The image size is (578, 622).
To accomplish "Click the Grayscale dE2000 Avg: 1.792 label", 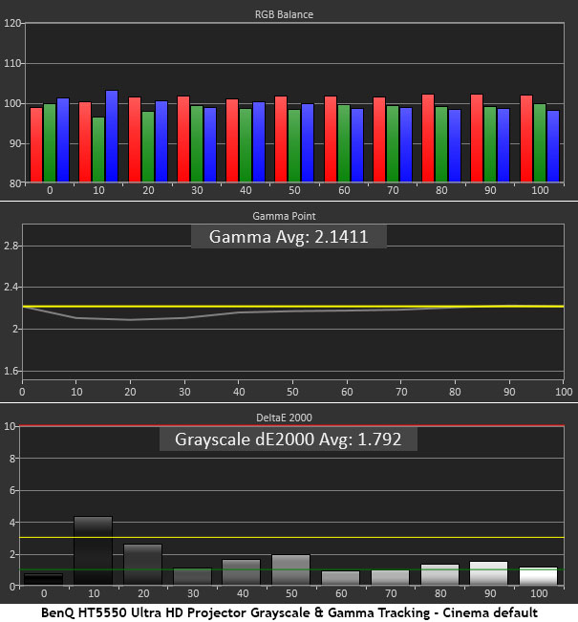I will (x=289, y=440).
